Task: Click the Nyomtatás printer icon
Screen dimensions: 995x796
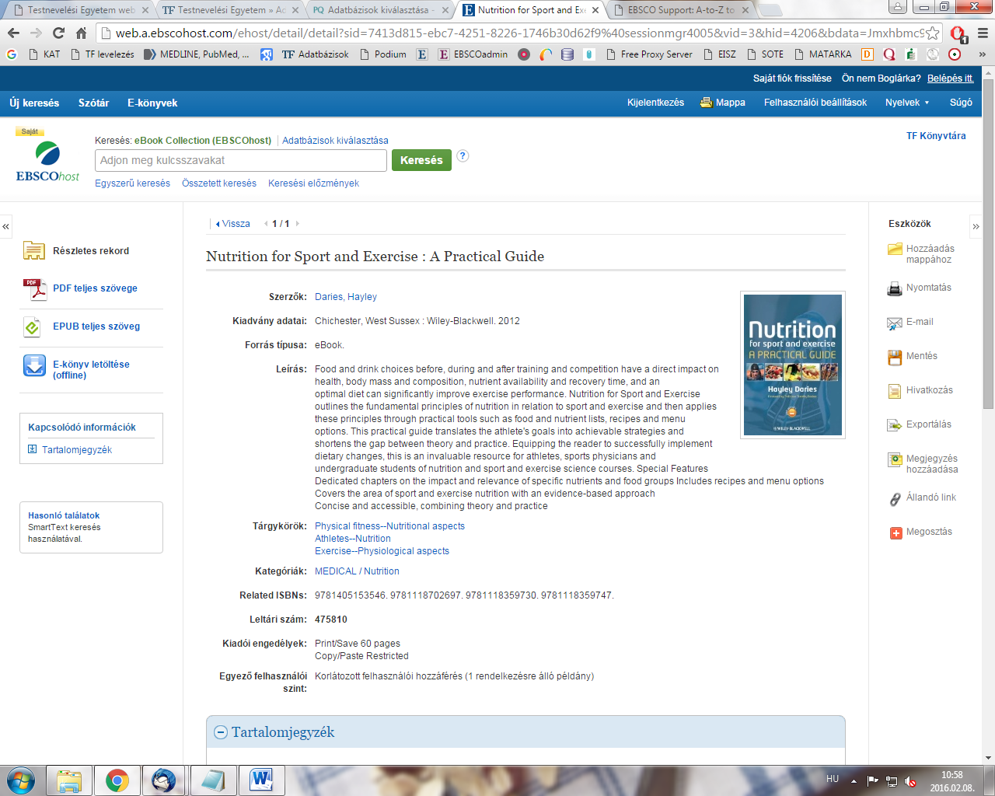Action: pyautogui.click(x=895, y=288)
